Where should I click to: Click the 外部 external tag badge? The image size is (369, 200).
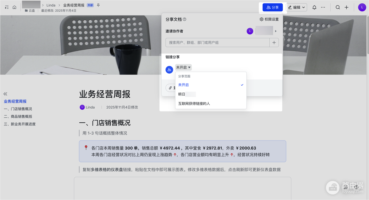90,5
